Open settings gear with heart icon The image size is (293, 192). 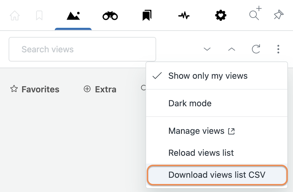point(220,16)
